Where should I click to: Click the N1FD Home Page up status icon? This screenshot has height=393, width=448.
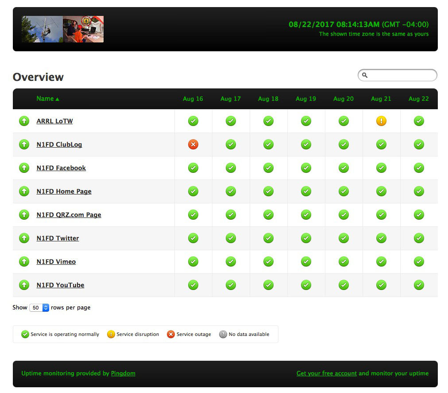pos(24,191)
